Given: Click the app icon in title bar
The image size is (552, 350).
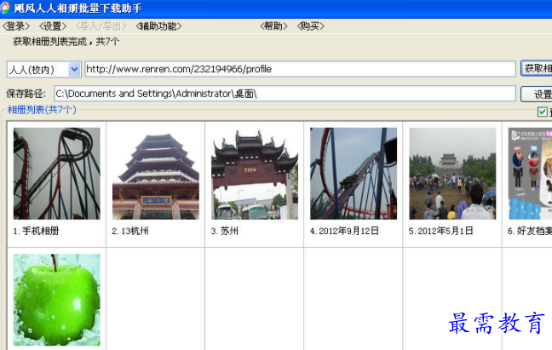Looking at the screenshot, I should tap(5, 8).
